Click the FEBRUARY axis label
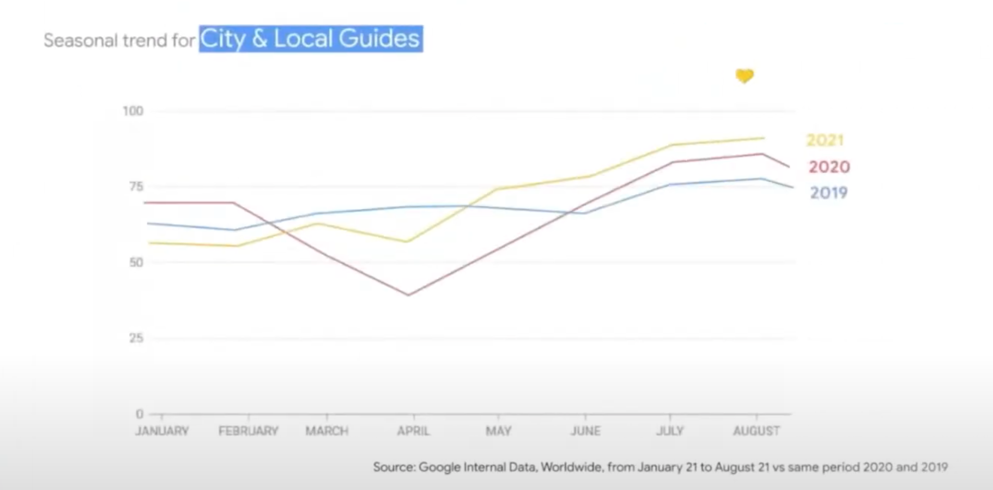The width and height of the screenshot is (993, 490). pos(248,431)
